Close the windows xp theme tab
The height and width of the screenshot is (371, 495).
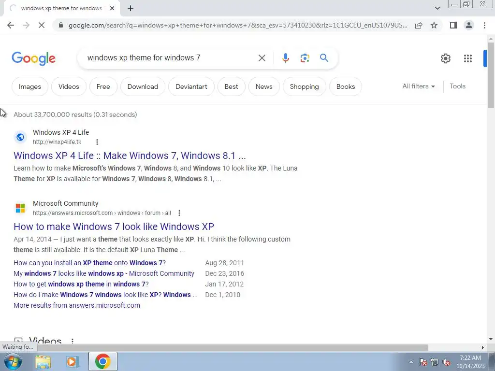click(x=112, y=8)
